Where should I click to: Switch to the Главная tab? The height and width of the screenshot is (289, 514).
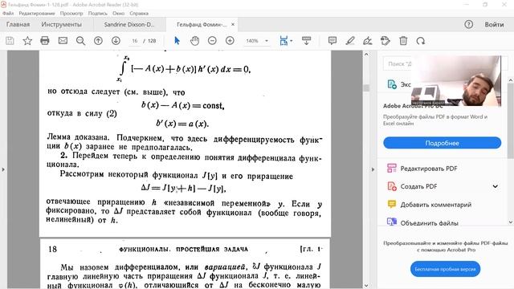click(18, 24)
